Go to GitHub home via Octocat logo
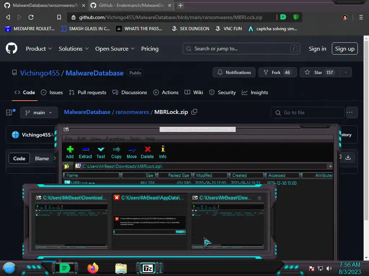369x276 pixels. (12, 49)
